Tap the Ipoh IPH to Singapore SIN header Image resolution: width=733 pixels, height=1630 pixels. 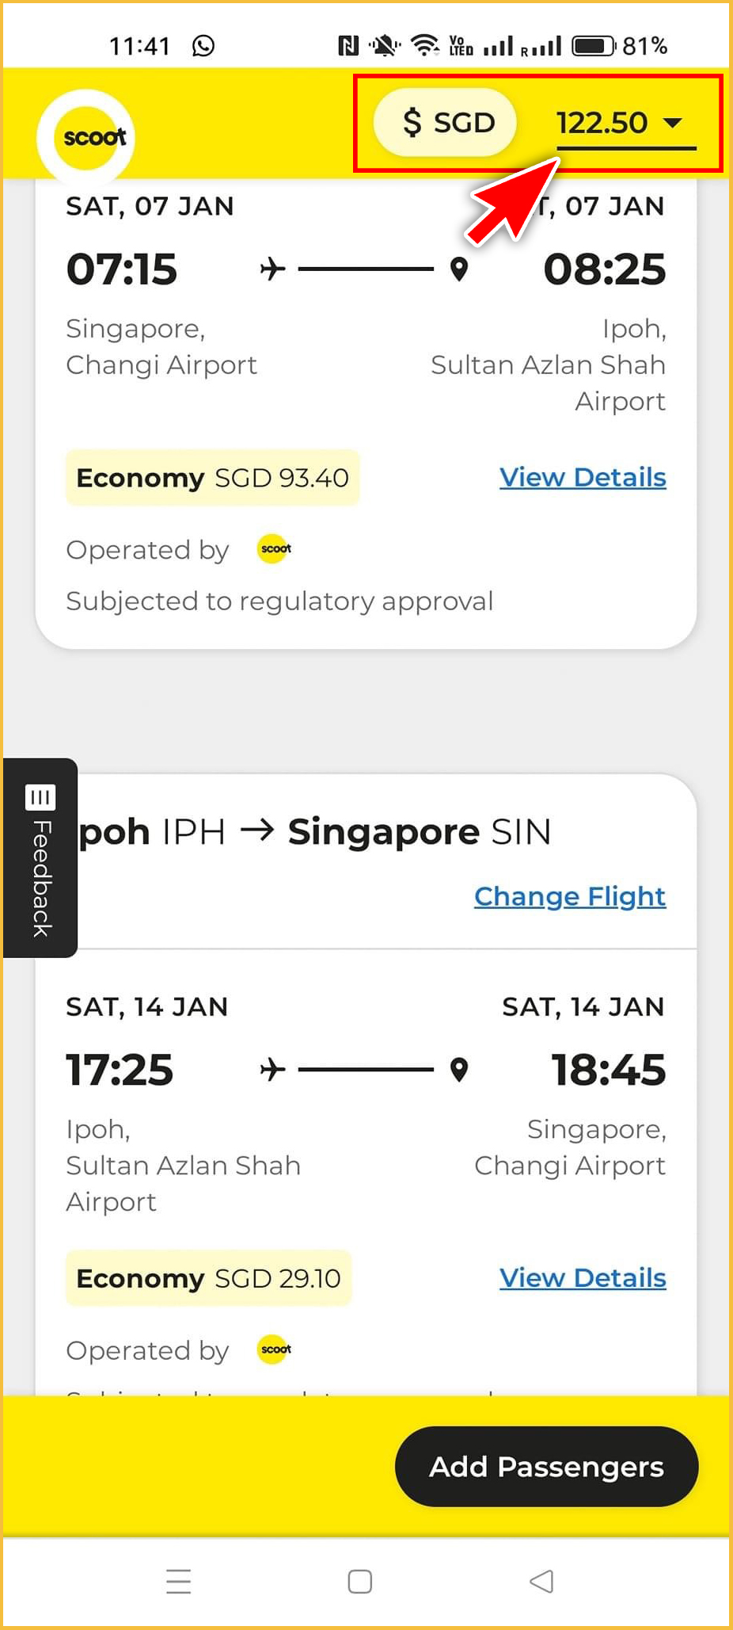(317, 832)
